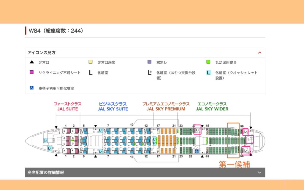Click the green 乳幼児用寝台 legend swatch

click(208, 62)
